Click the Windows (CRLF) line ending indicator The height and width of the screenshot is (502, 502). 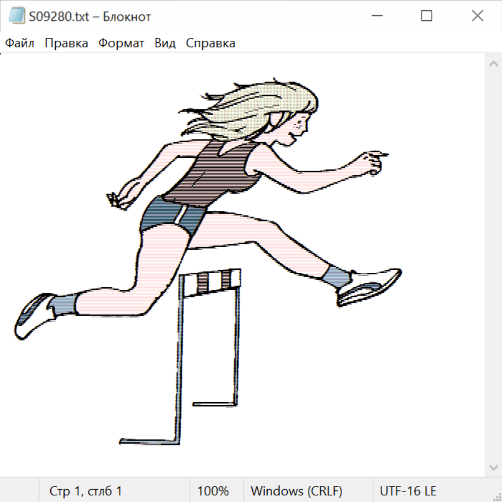[296, 491]
